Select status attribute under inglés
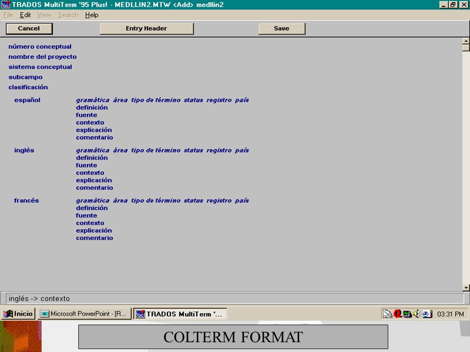Image resolution: width=470 pixels, height=352 pixels. (193, 151)
